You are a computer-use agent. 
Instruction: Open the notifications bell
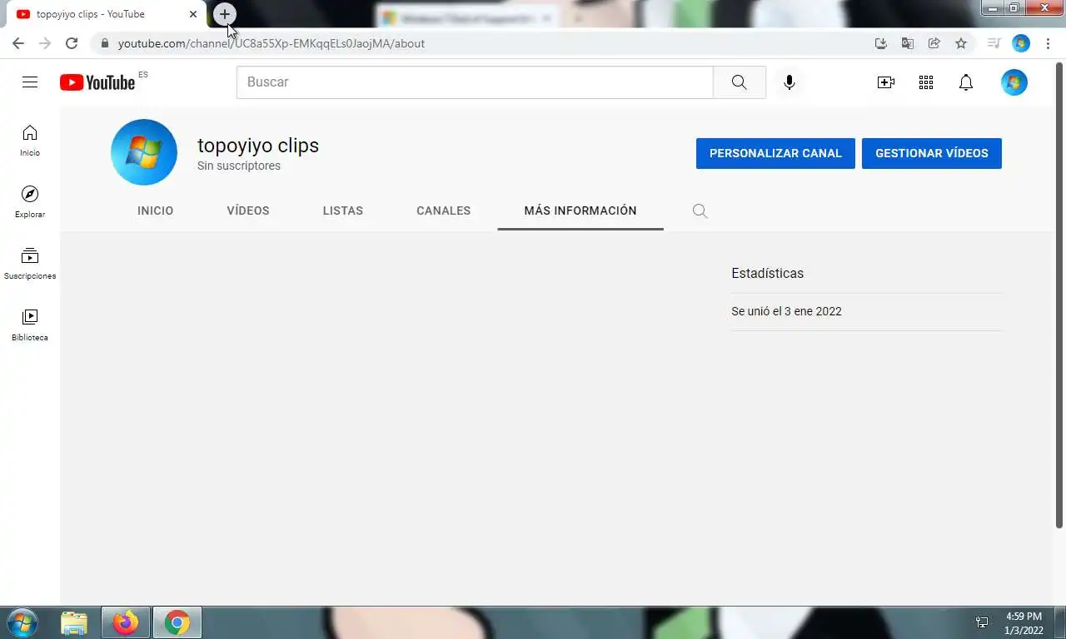click(966, 82)
